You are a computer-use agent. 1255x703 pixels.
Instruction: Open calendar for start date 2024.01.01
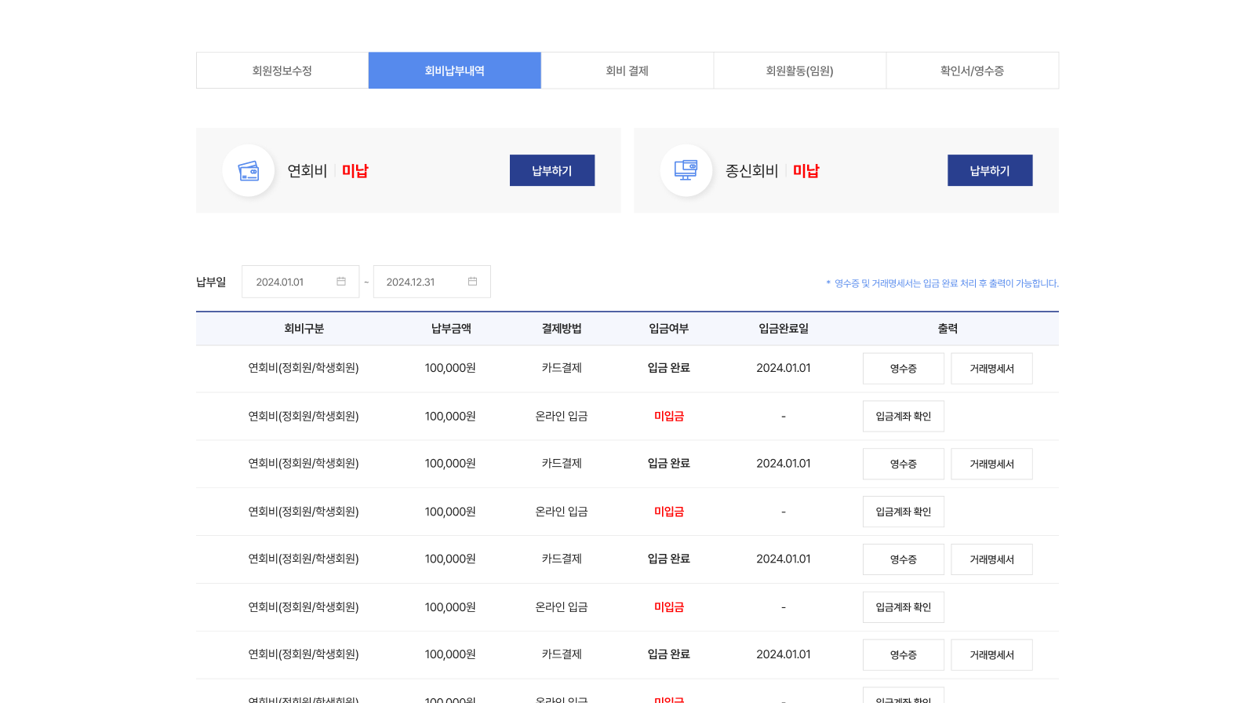pos(341,282)
